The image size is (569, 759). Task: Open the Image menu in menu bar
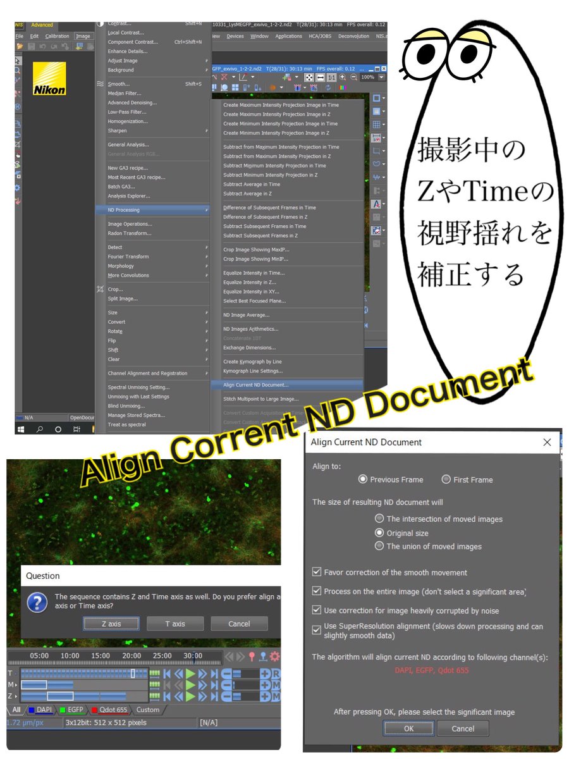pos(83,36)
